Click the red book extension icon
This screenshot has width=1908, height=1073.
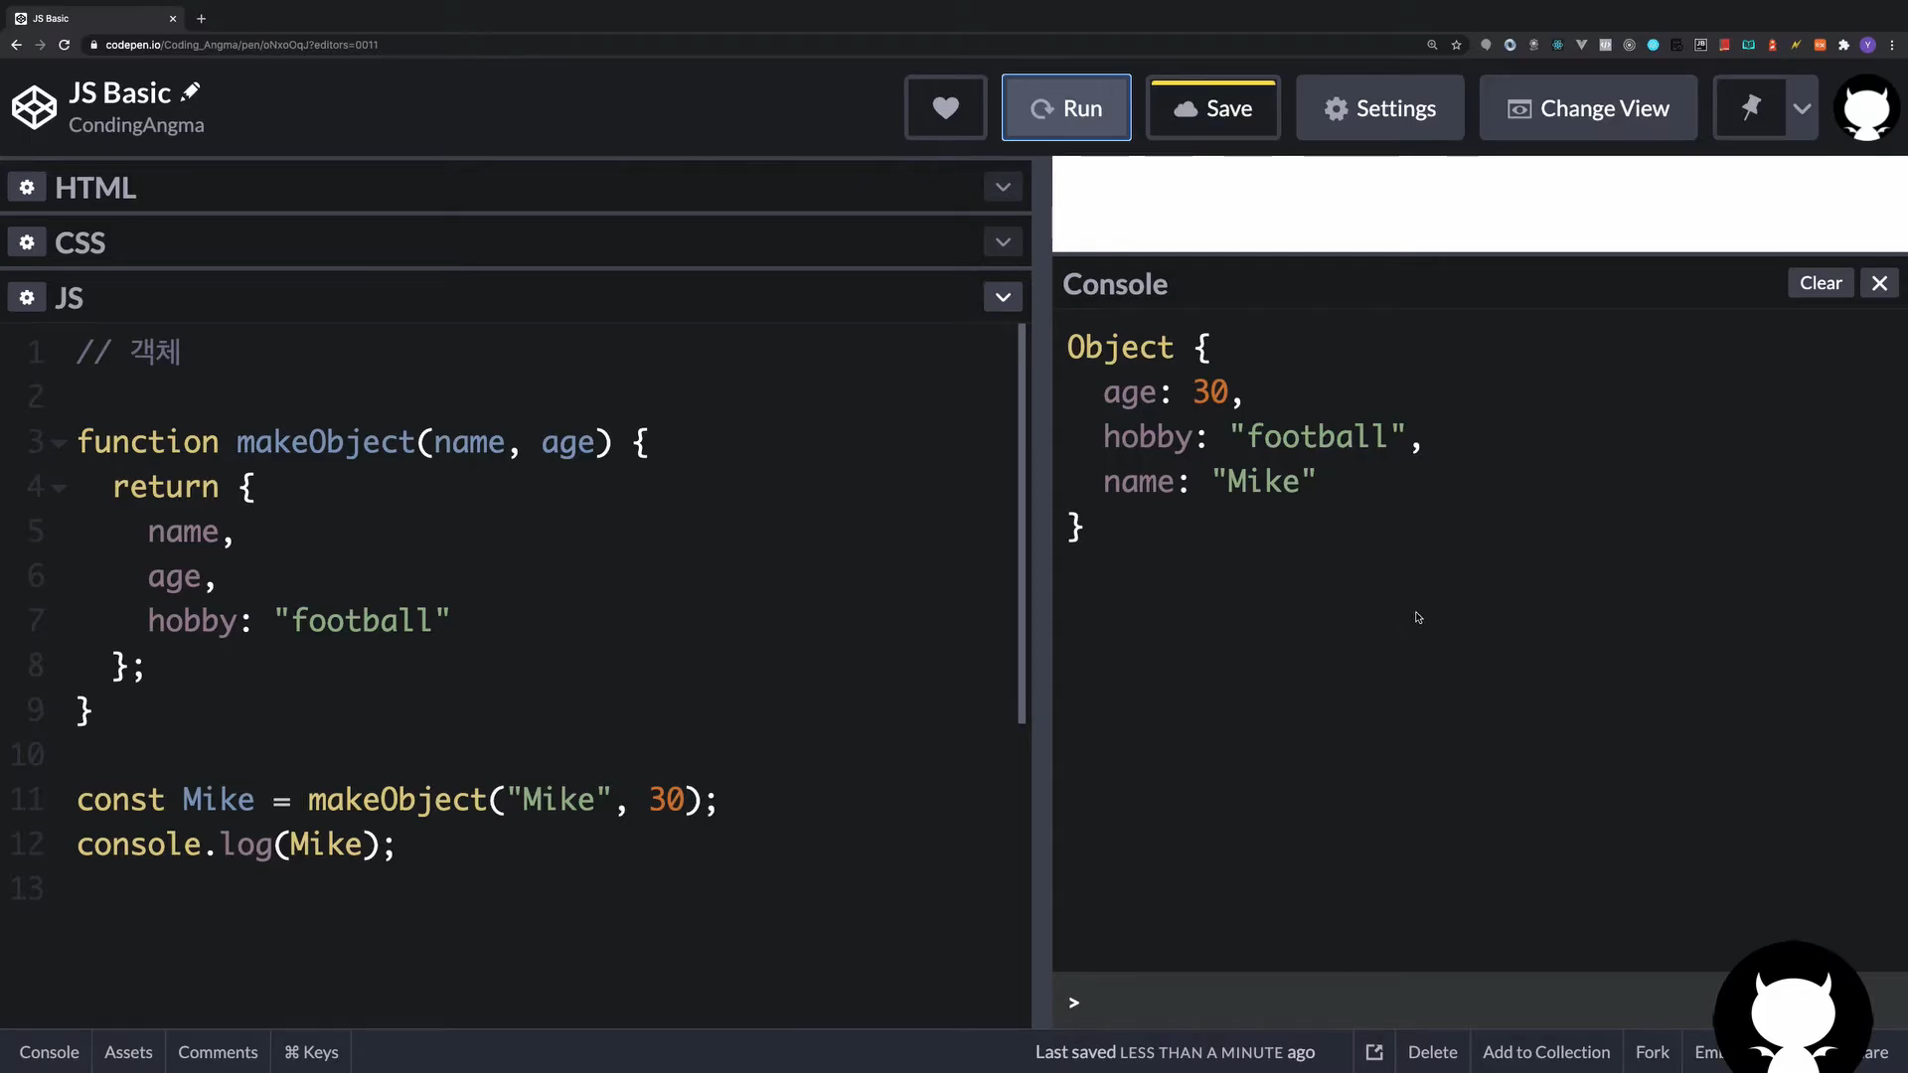[1724, 45]
